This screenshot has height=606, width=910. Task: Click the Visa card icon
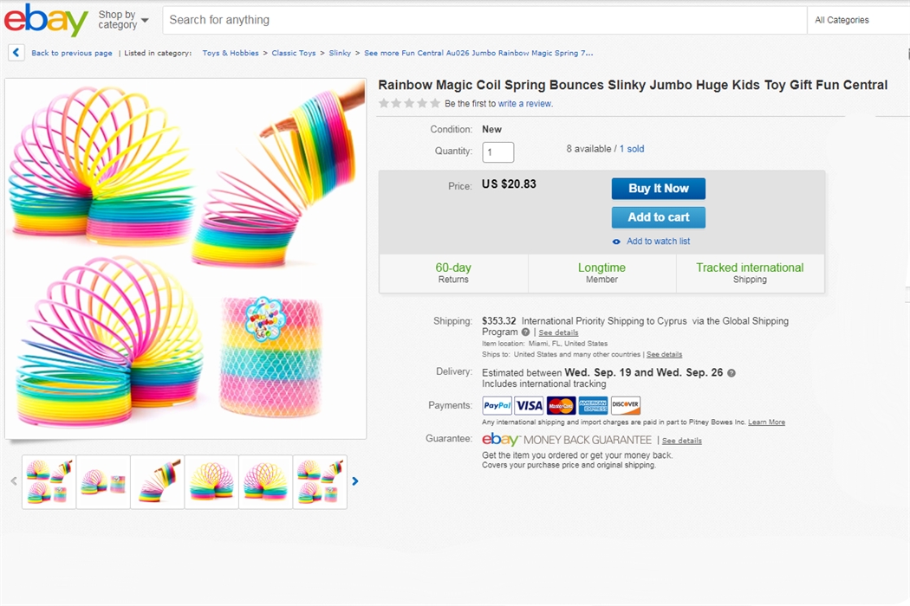[x=529, y=405]
